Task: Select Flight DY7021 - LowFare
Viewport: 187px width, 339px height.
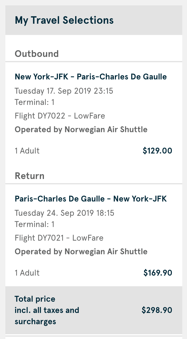Action: pyautogui.click(x=59, y=238)
